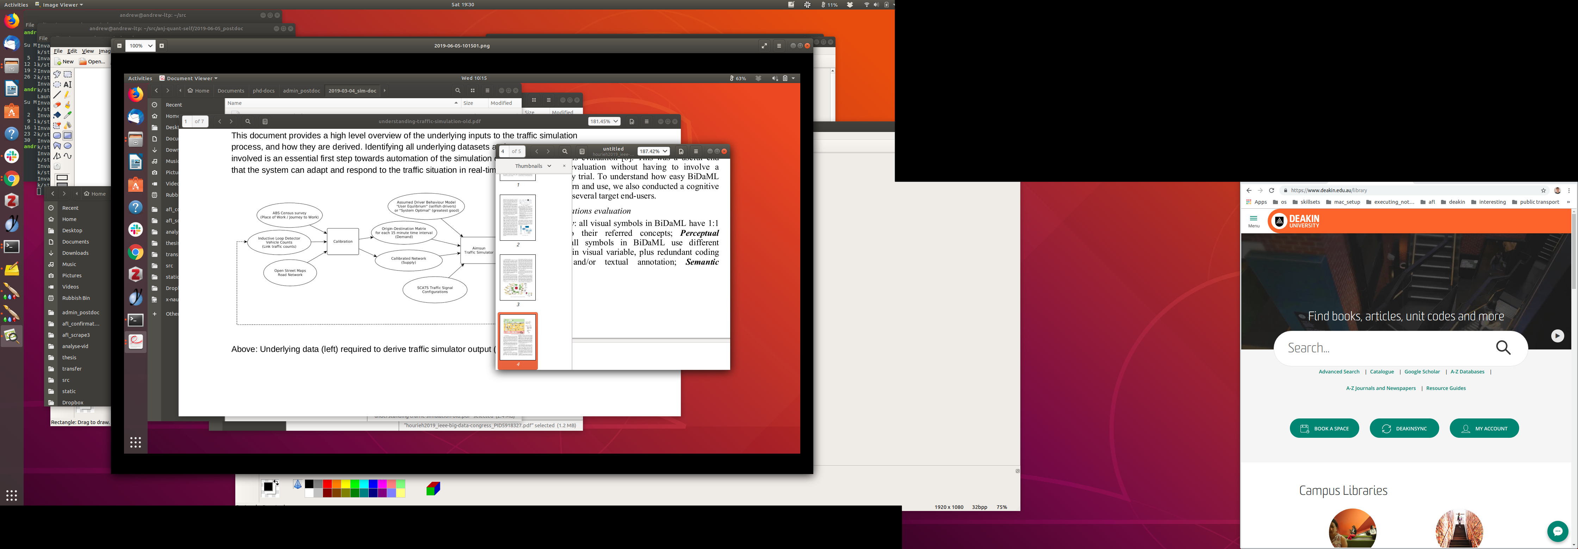Select the pencil-shaped pen tool in KolourPaint
The height and width of the screenshot is (549, 1578).
pyautogui.click(x=67, y=95)
